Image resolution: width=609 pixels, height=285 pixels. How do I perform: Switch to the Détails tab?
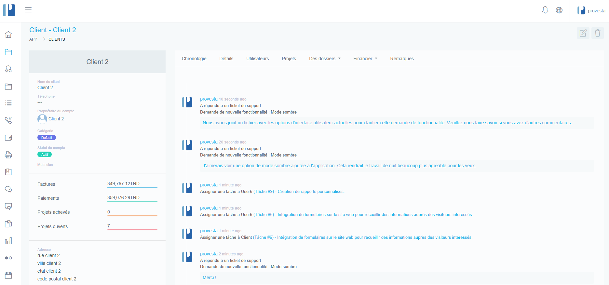click(x=226, y=59)
